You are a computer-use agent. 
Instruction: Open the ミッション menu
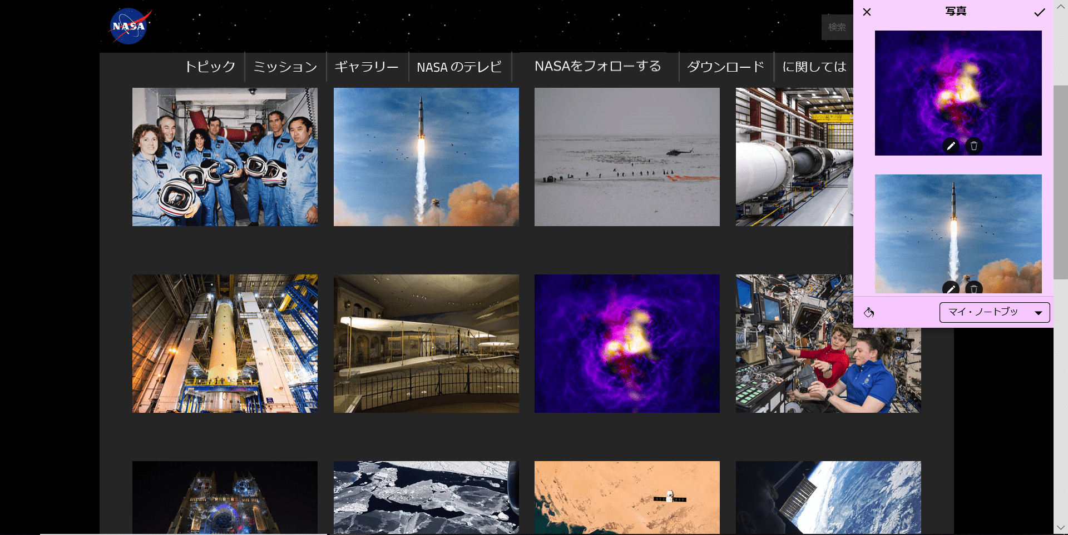[285, 67]
